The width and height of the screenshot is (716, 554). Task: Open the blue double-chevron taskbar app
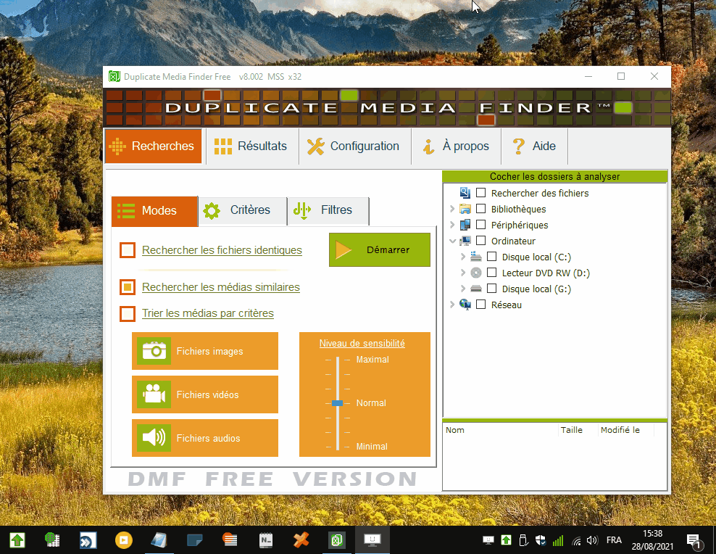tap(88, 540)
